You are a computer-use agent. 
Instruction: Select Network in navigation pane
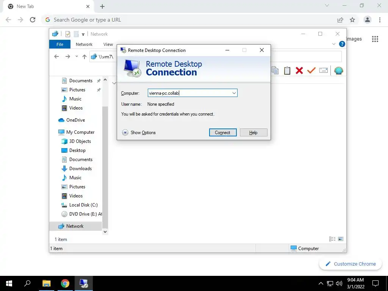click(75, 226)
